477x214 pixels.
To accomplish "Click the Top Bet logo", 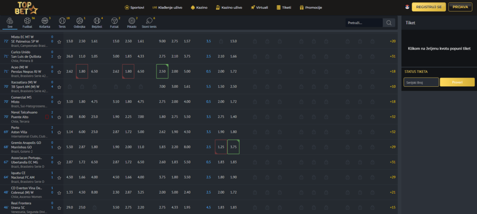I will coord(27,7).
